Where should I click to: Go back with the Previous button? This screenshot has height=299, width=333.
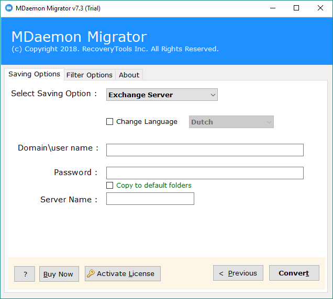(238, 273)
